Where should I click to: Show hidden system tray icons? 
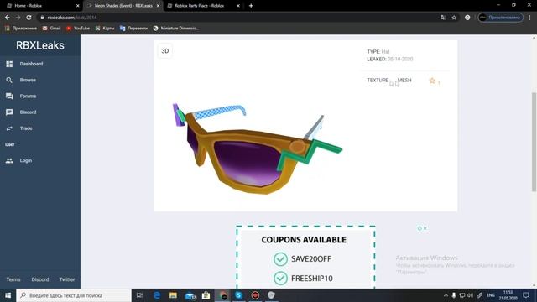[446, 295]
